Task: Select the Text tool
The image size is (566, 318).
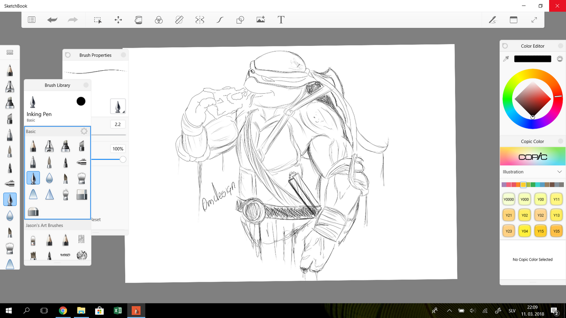Action: click(281, 20)
